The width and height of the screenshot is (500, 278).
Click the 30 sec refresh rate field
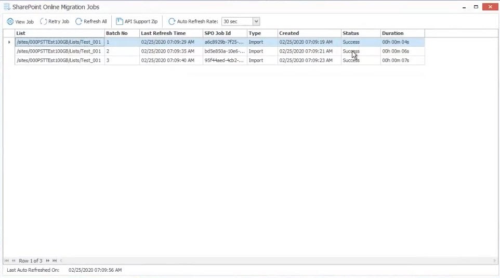[x=237, y=21]
